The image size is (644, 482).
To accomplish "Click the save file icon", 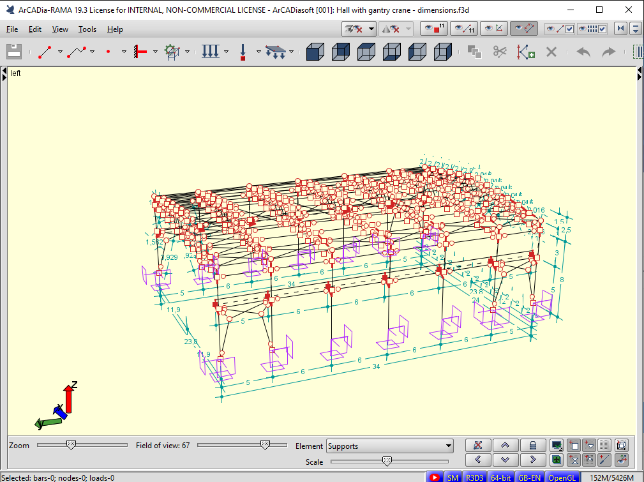I will click(x=14, y=52).
